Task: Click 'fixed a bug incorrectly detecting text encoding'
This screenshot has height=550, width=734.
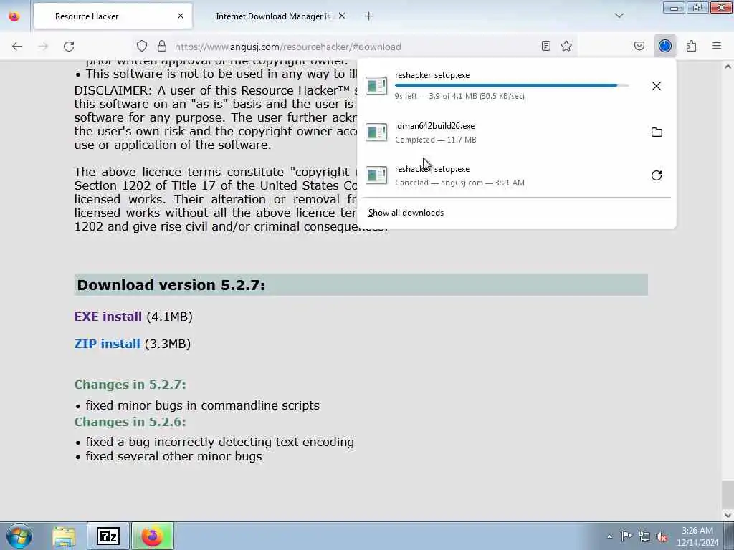Action: tap(219, 442)
